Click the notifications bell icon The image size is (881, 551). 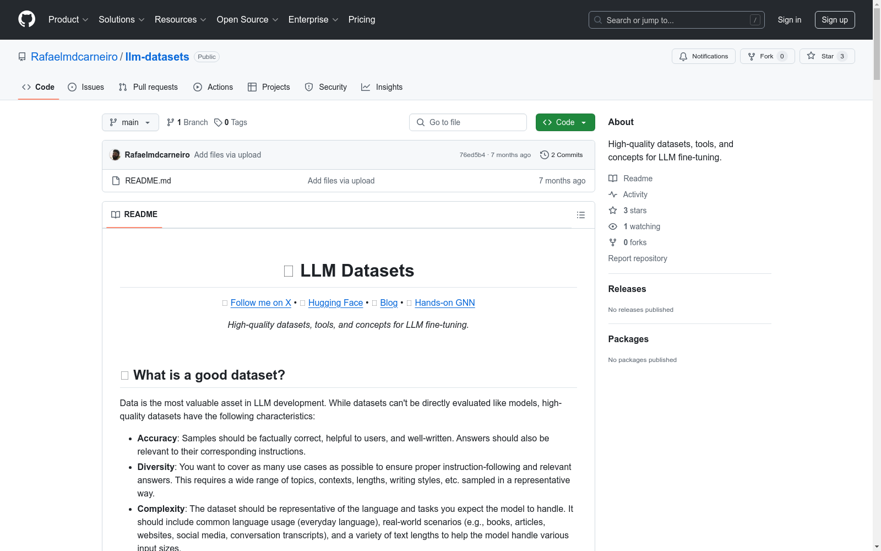[683, 56]
